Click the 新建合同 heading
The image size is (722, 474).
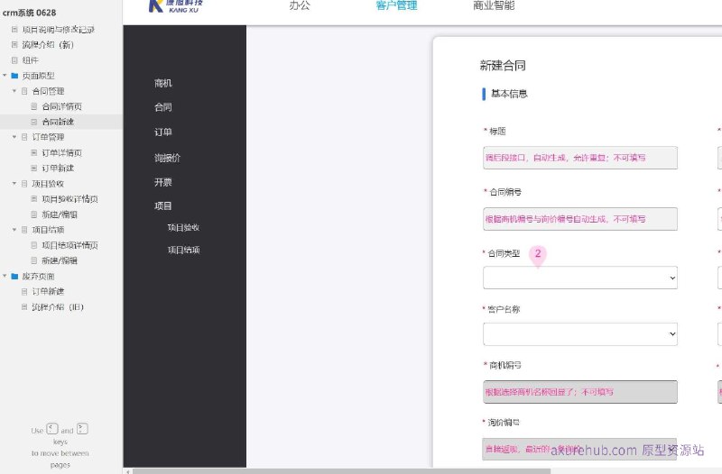(x=503, y=65)
